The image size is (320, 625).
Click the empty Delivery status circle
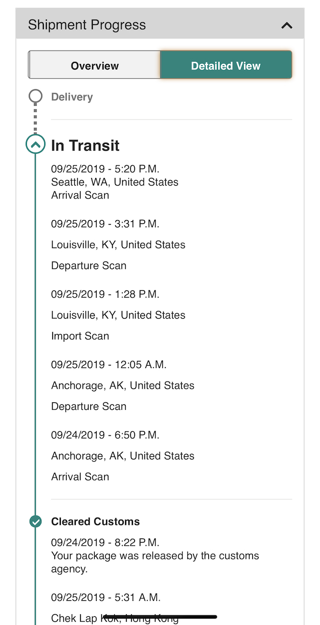click(36, 96)
